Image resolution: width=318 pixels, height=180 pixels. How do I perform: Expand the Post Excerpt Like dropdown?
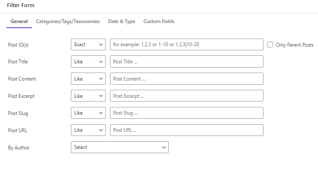88,96
